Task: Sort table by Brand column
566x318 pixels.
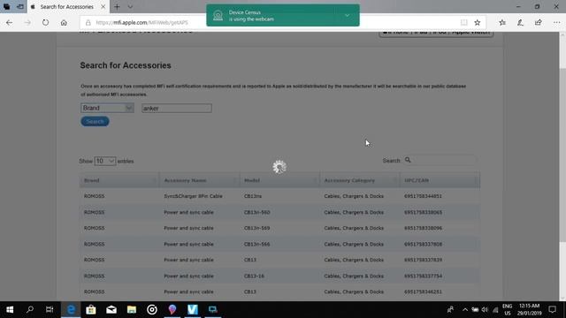Action: coord(119,180)
